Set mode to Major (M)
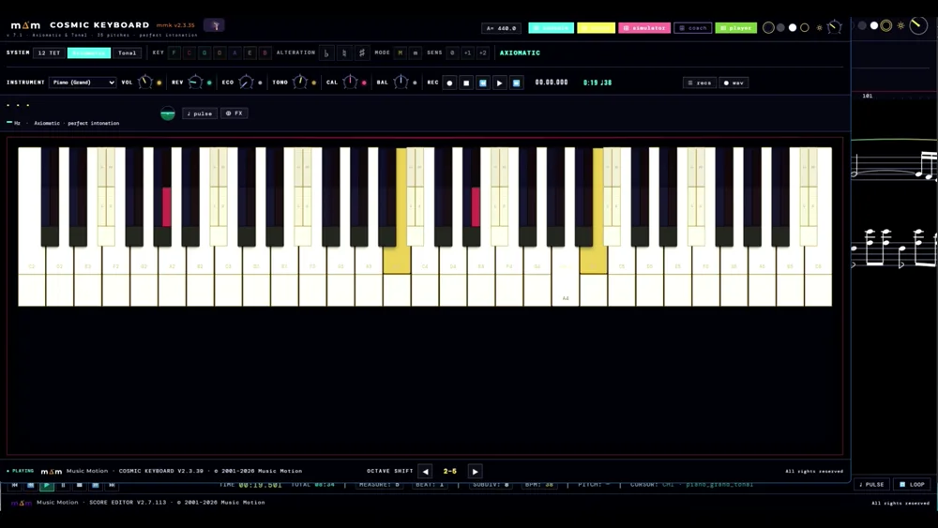 [401, 53]
